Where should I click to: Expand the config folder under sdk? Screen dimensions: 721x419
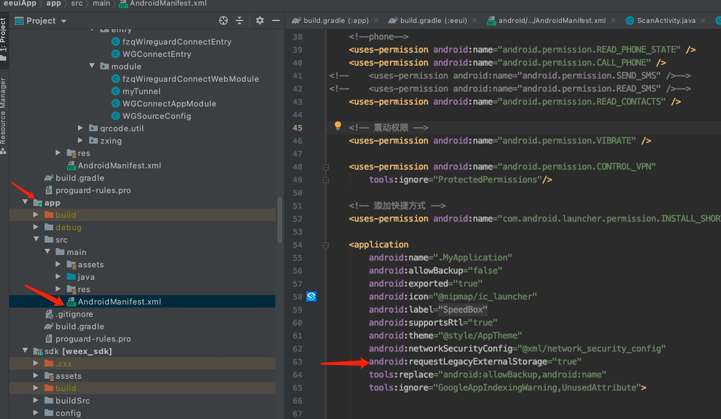[35, 413]
